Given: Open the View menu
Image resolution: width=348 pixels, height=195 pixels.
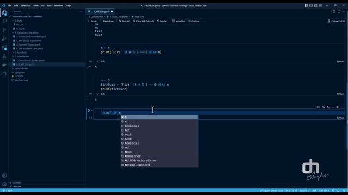Looking at the screenshot, I should point(36,6).
